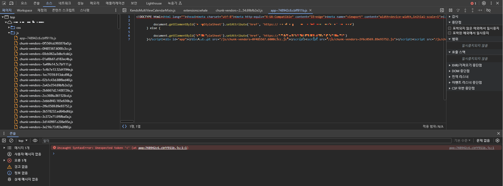Expand the 감시 watch section
Image resolution: width=503 pixels, height=186 pixels.
point(450,16)
